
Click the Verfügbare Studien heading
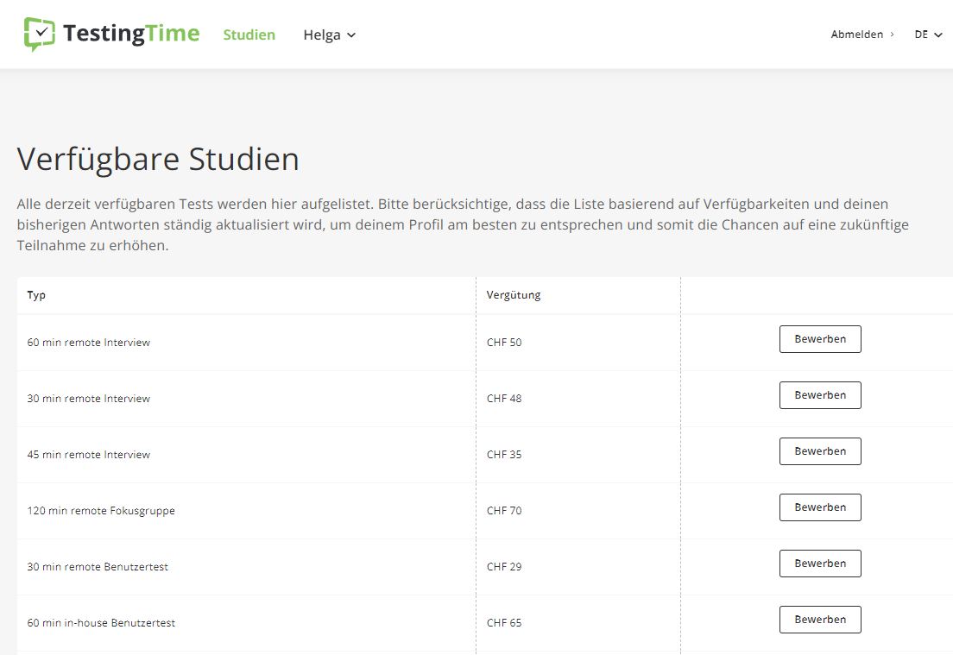158,160
